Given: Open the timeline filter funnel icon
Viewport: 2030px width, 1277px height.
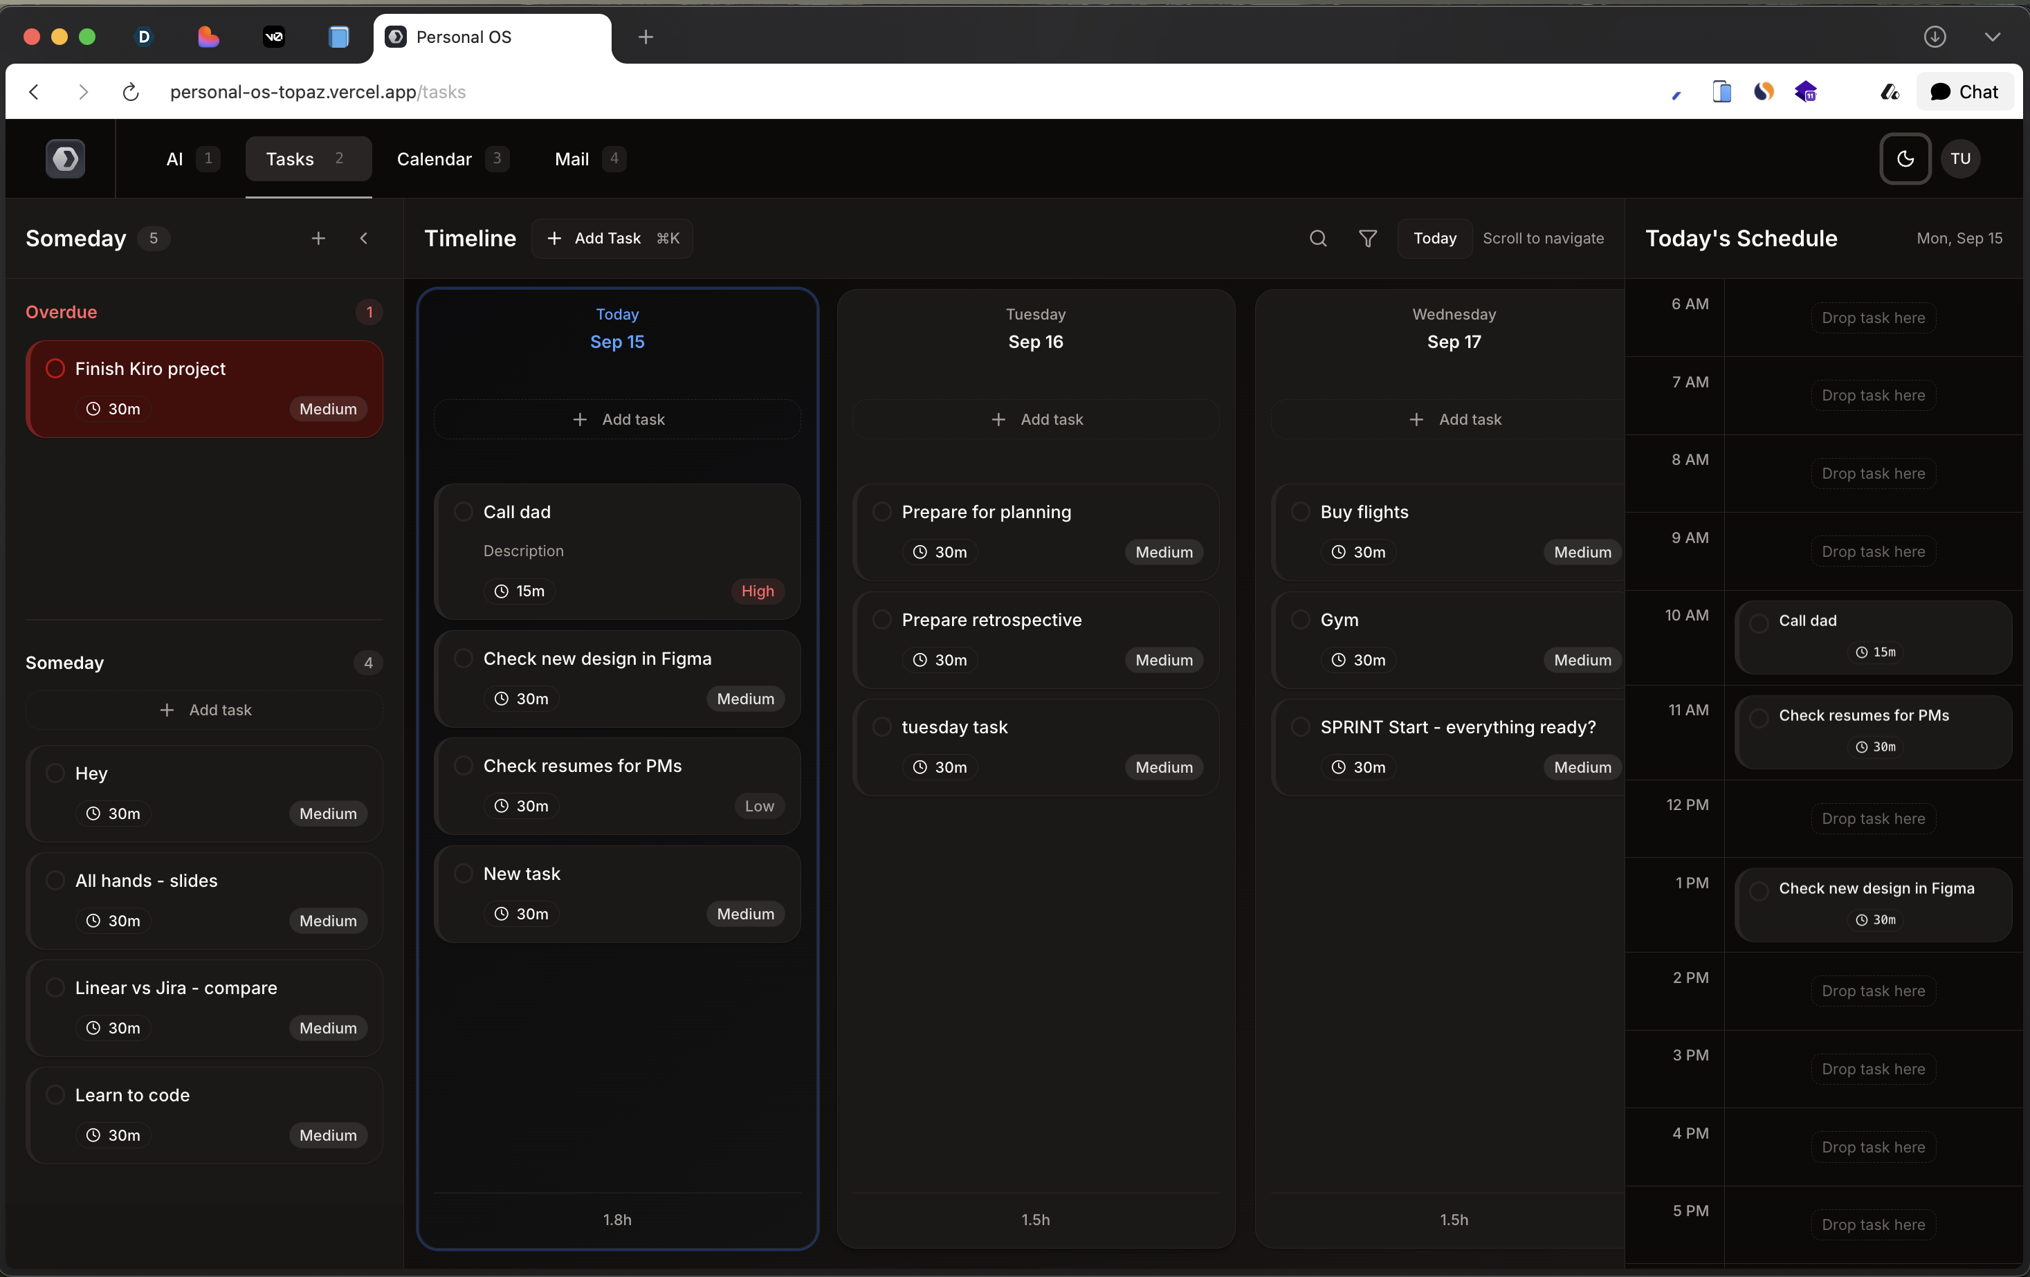Looking at the screenshot, I should click(x=1367, y=239).
